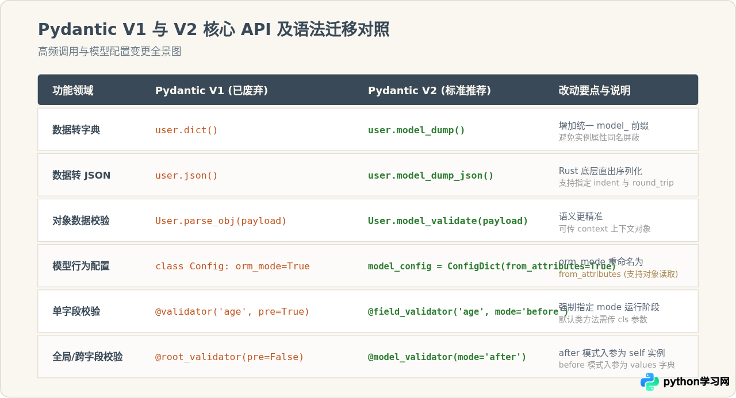
Task: Click the 'Pydantic V2 (标准推荐)' column header
Action: 430,90
